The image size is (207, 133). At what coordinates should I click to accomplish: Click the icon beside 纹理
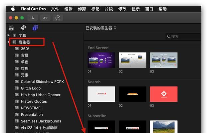17,68
